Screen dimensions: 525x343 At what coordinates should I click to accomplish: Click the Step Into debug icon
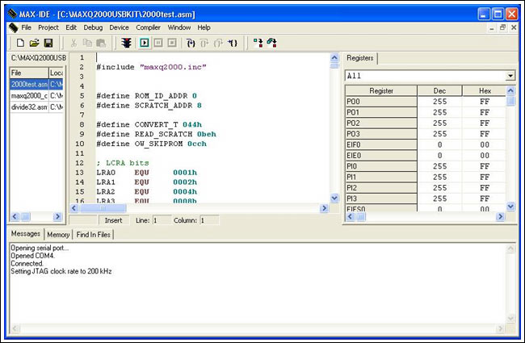191,42
